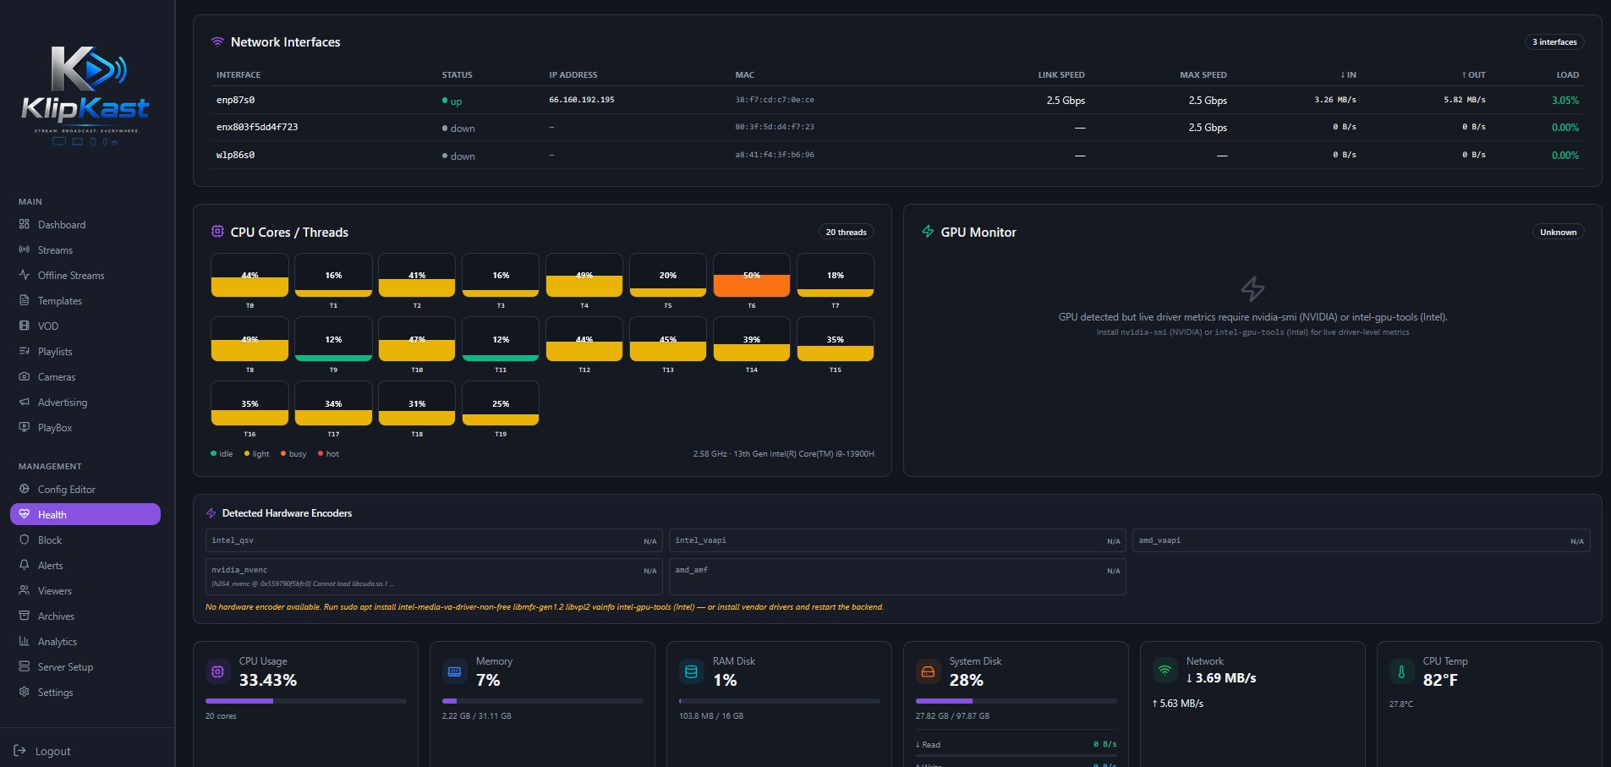The height and width of the screenshot is (767, 1611).
Task: Click the Memory card icon
Action: (454, 671)
